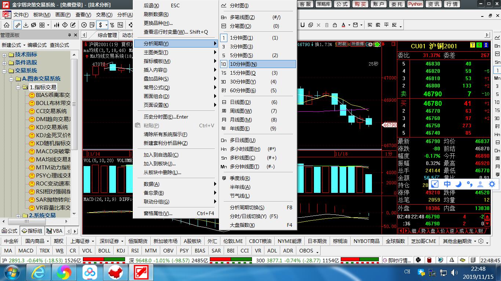Select MACD突破零 in formula tree
The height and width of the screenshot is (281, 501).
pyautogui.click(x=53, y=151)
